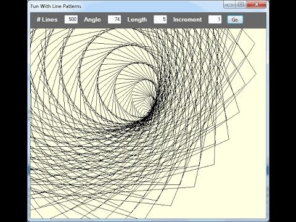The height and width of the screenshot is (222, 296).
Task: Click the Go button
Action: [x=235, y=20]
